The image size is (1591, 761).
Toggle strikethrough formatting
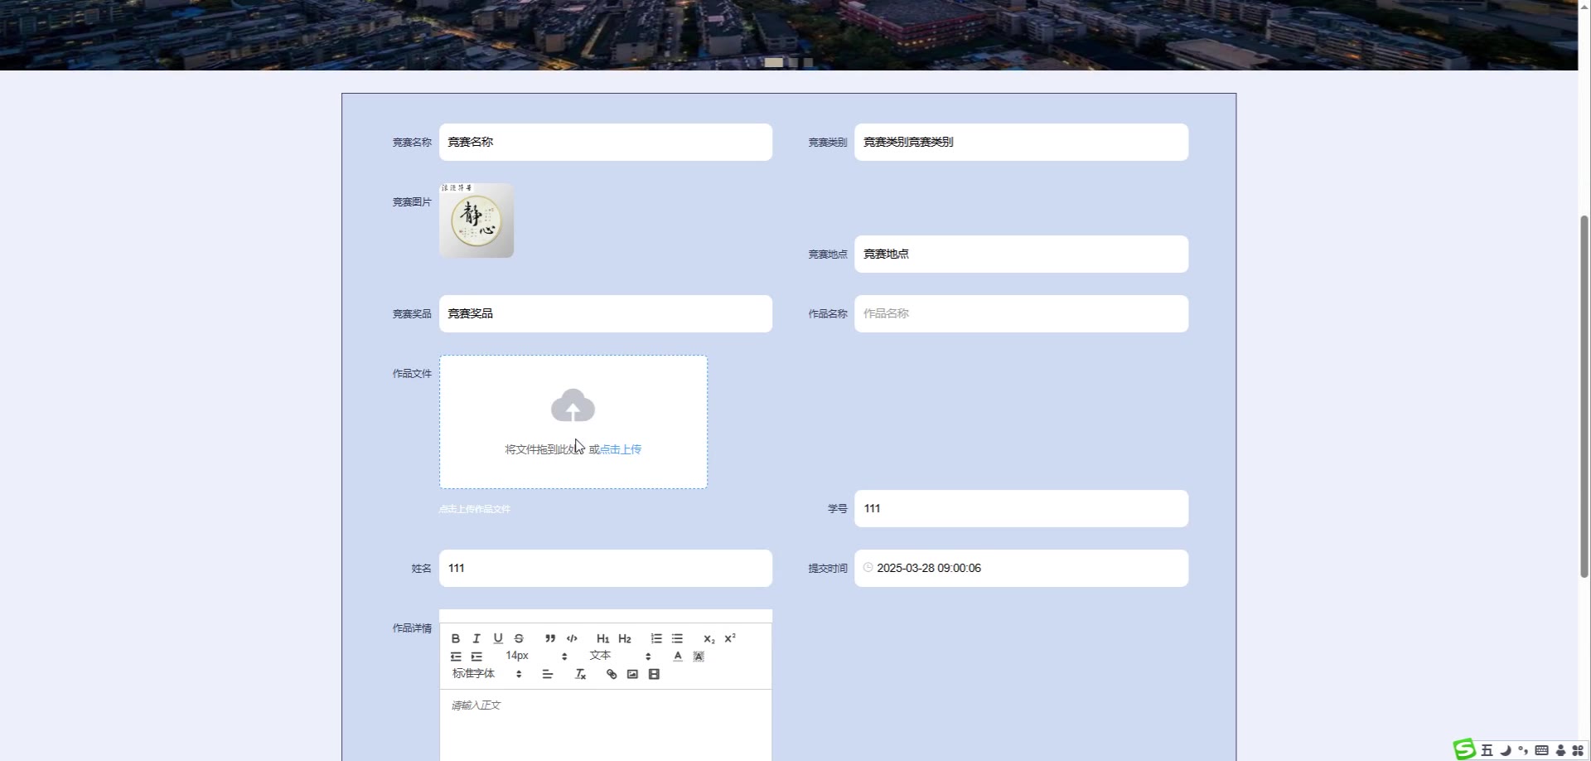click(x=519, y=638)
